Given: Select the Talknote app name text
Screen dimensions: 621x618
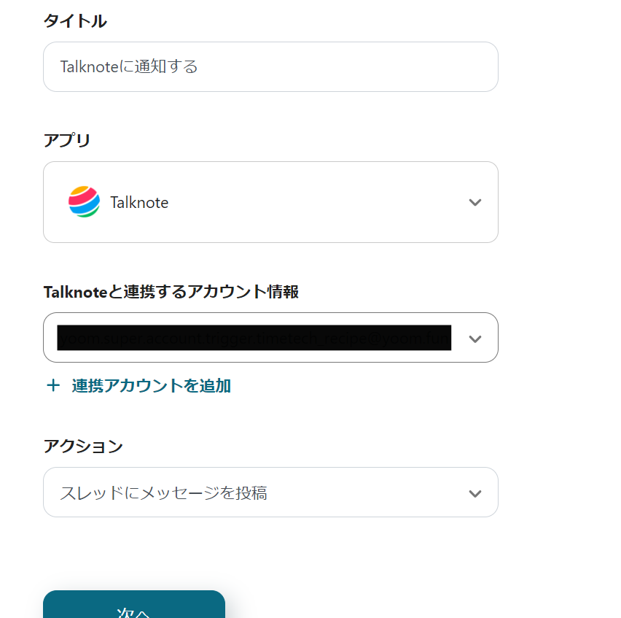Looking at the screenshot, I should click(139, 202).
